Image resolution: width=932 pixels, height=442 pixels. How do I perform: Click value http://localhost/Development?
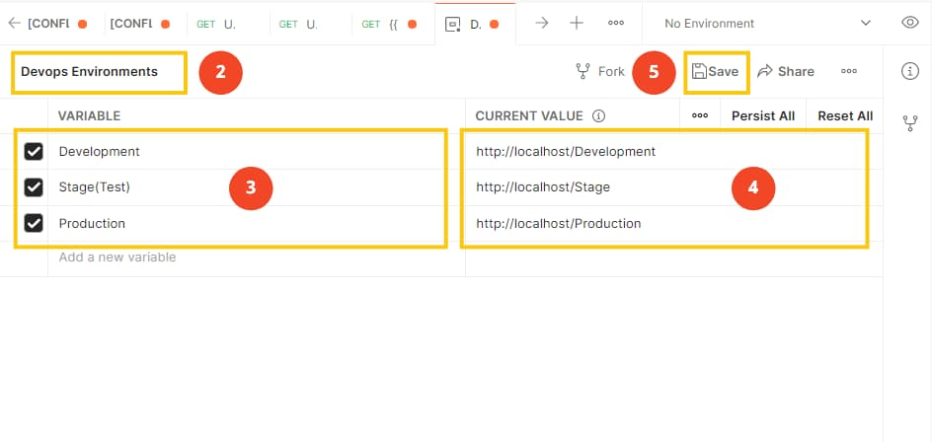click(x=566, y=152)
